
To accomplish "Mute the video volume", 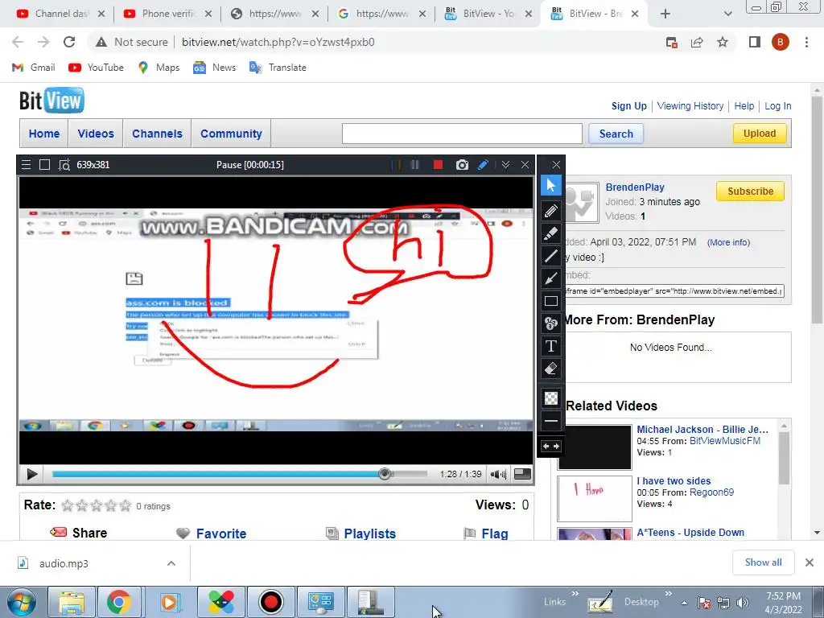I will click(497, 475).
